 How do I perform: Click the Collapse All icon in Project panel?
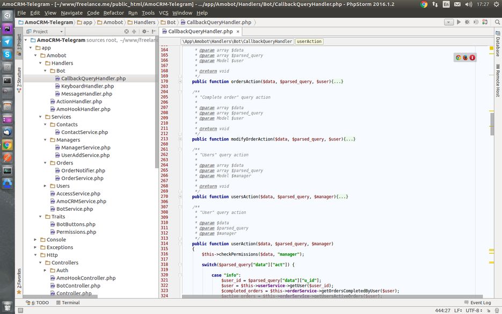click(x=134, y=31)
